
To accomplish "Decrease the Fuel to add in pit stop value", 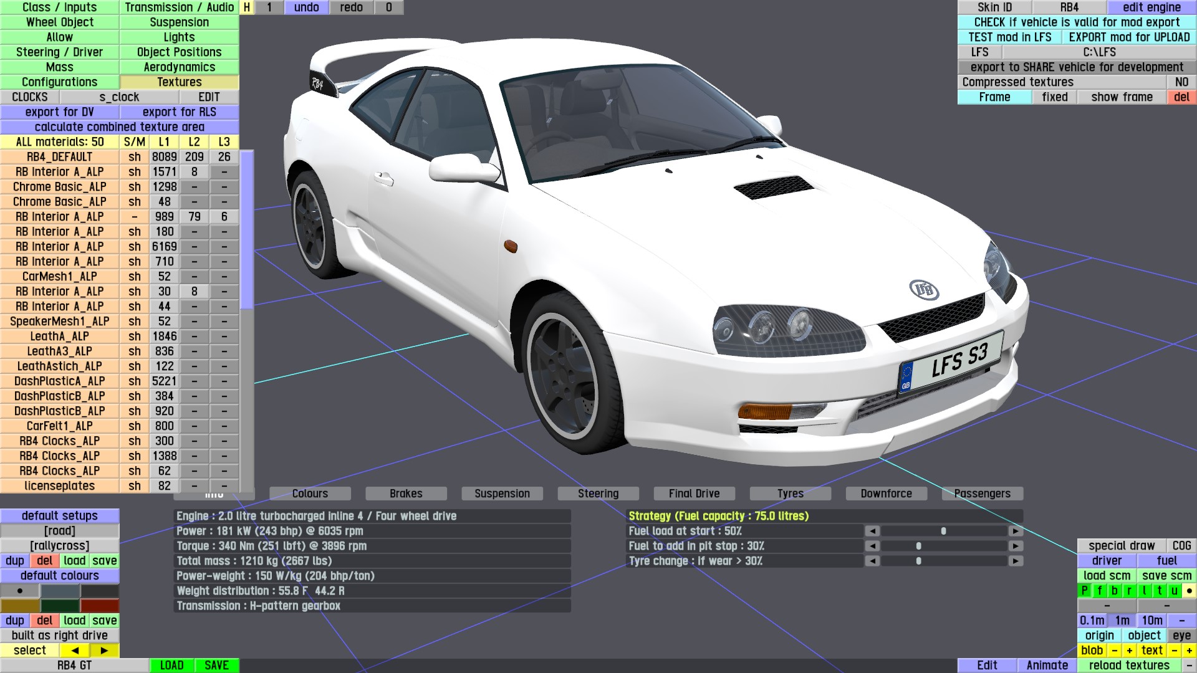I will pyautogui.click(x=872, y=546).
